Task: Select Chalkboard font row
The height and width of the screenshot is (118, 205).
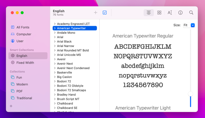Action: pos(75,104)
